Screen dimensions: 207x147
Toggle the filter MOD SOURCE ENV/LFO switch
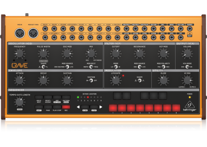pos(140,67)
